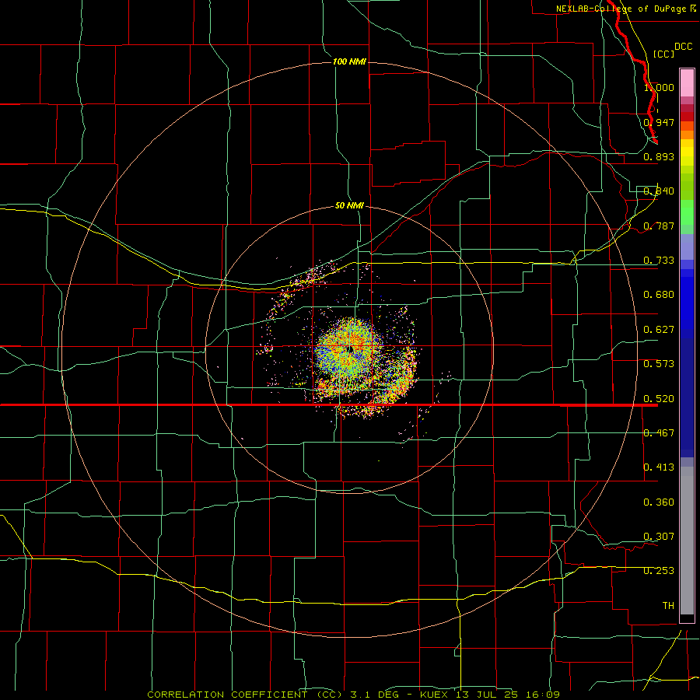Click the 100 NMI range ring label

(349, 61)
